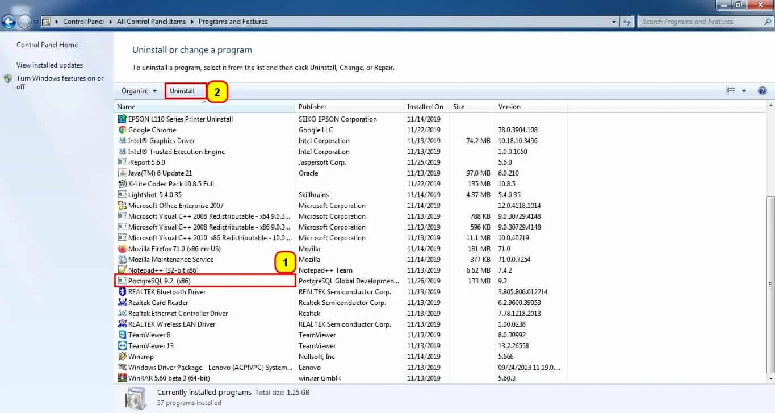Expand the address bar history dropdown
This screenshot has width=775, height=413.
click(x=614, y=22)
